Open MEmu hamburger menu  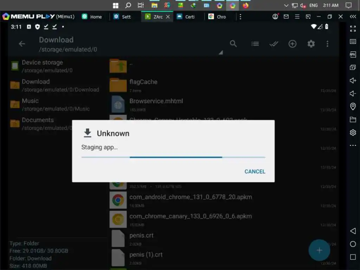[x=297, y=17]
